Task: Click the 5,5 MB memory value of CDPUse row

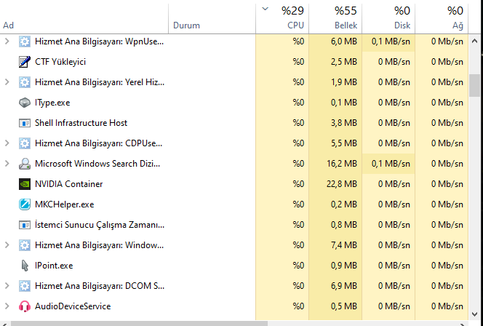Action: [x=344, y=143]
